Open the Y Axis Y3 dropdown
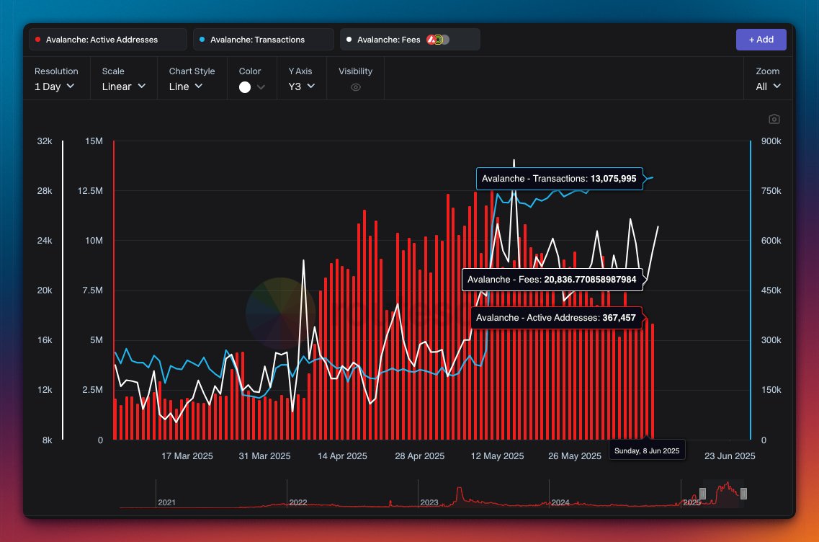The height and width of the screenshot is (542, 819). [x=301, y=86]
